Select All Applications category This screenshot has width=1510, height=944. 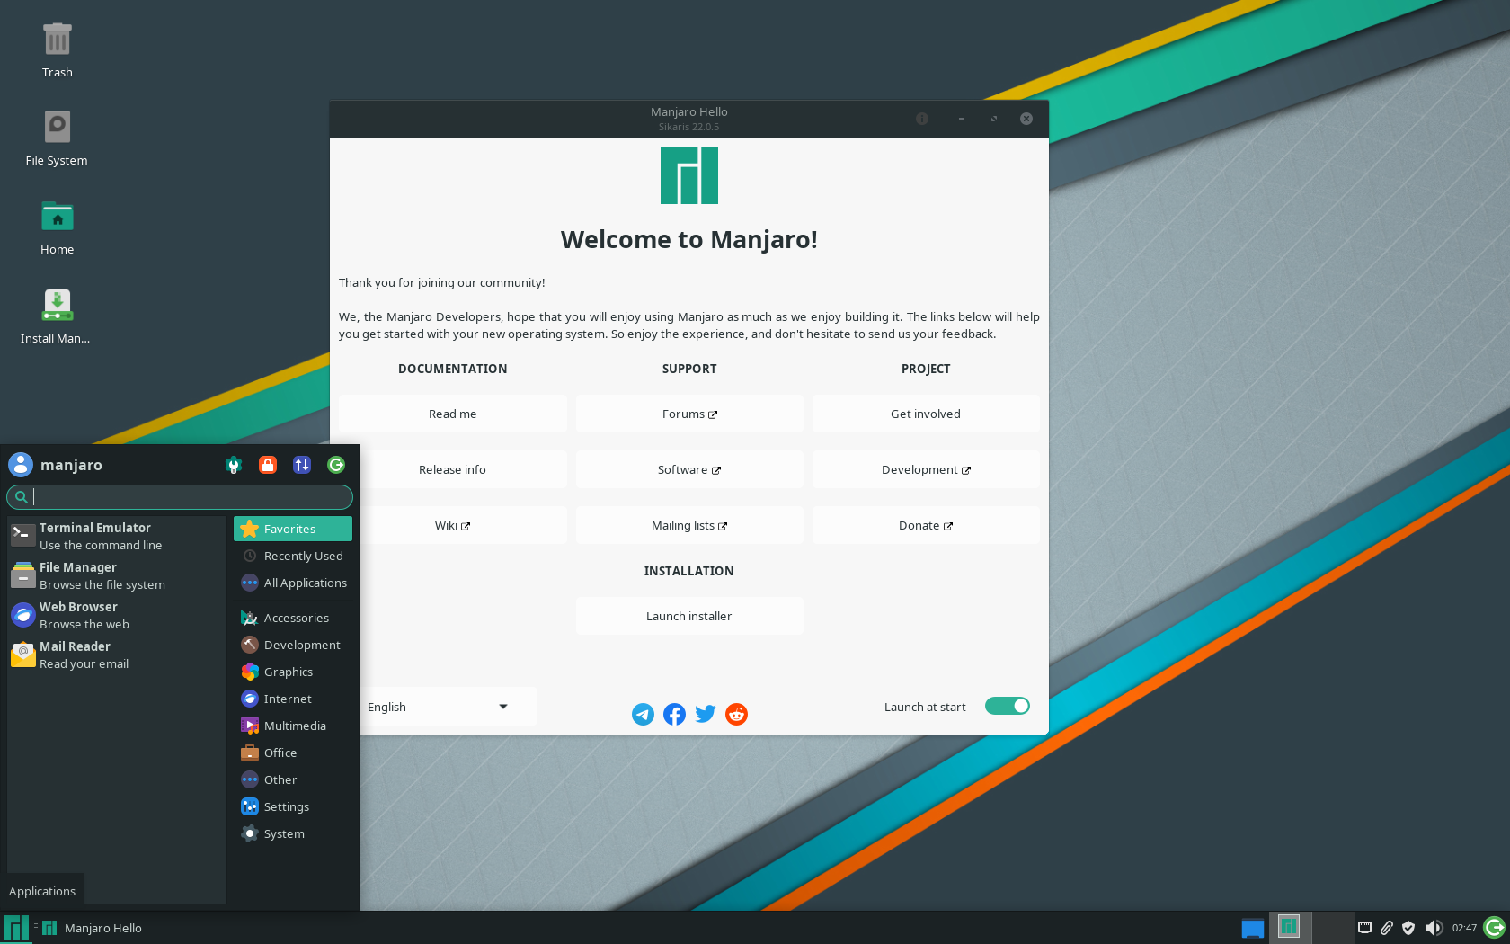point(293,583)
